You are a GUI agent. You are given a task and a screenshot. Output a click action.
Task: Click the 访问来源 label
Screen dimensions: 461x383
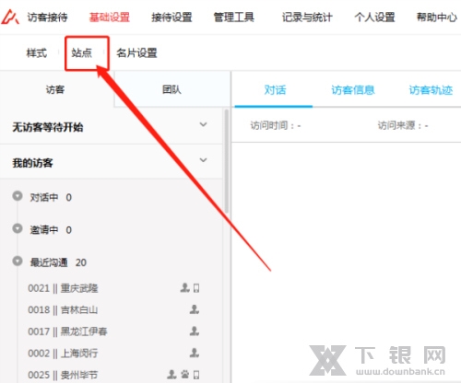click(x=403, y=126)
